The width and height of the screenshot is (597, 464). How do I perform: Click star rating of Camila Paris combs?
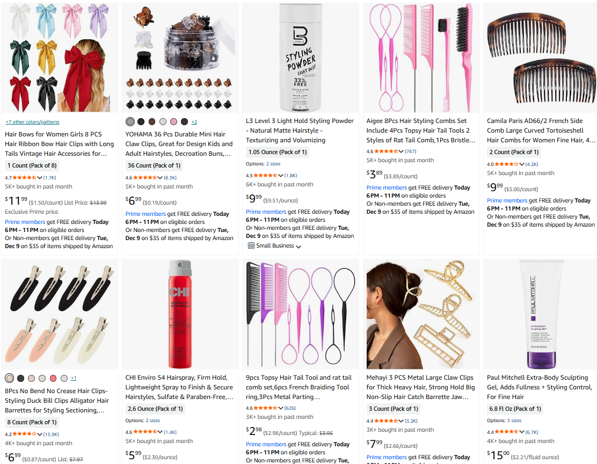pyautogui.click(x=506, y=164)
